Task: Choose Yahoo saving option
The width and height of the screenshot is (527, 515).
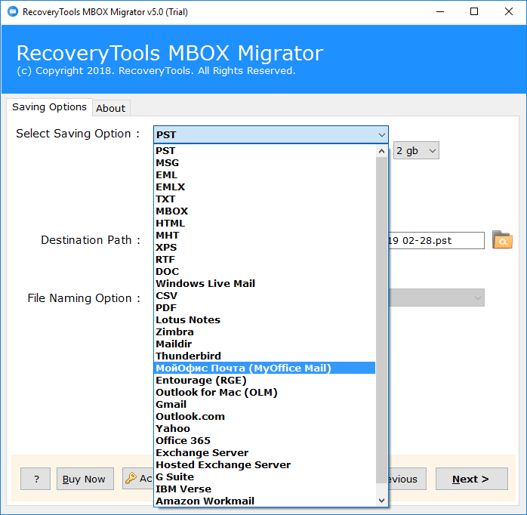Action: pyautogui.click(x=265, y=429)
